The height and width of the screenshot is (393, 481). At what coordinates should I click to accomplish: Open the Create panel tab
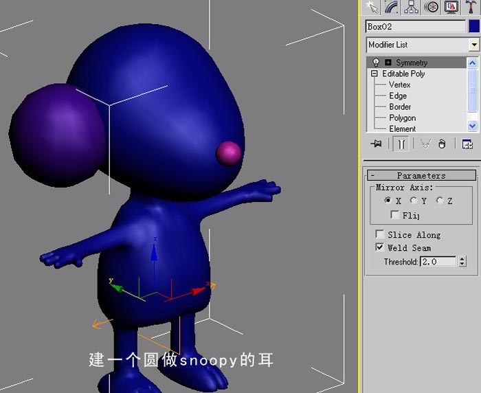[x=372, y=7]
